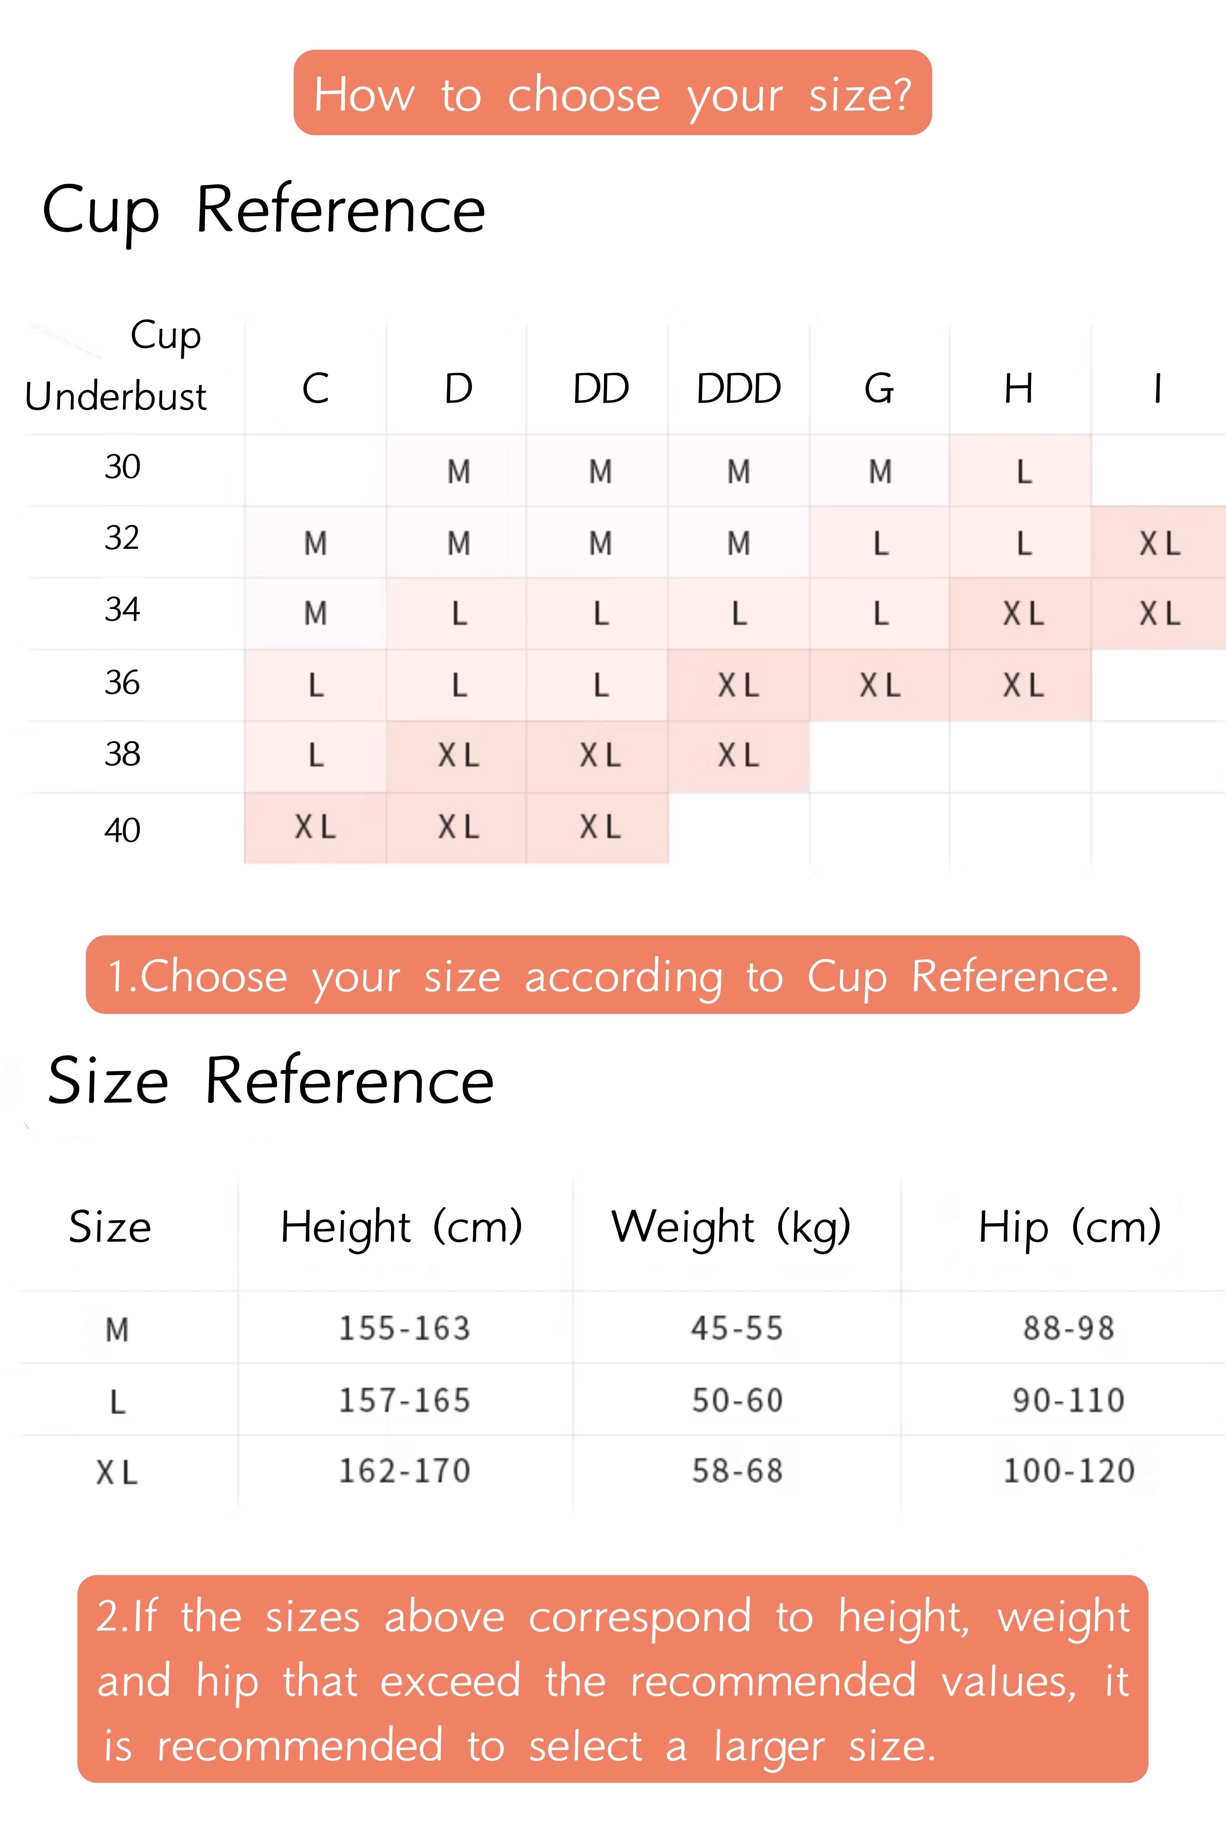Select the XL cell for underbust 32, I cup
This screenshot has height=1839, width=1226.
(1159, 543)
